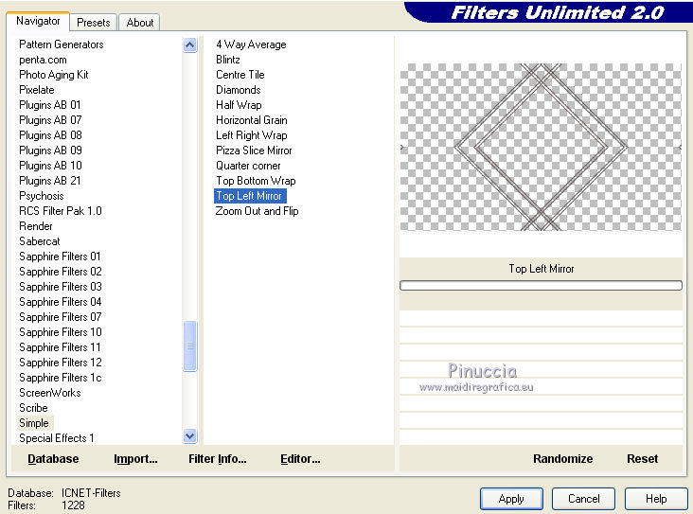Select Pixelate category
The image size is (693, 514).
point(37,90)
